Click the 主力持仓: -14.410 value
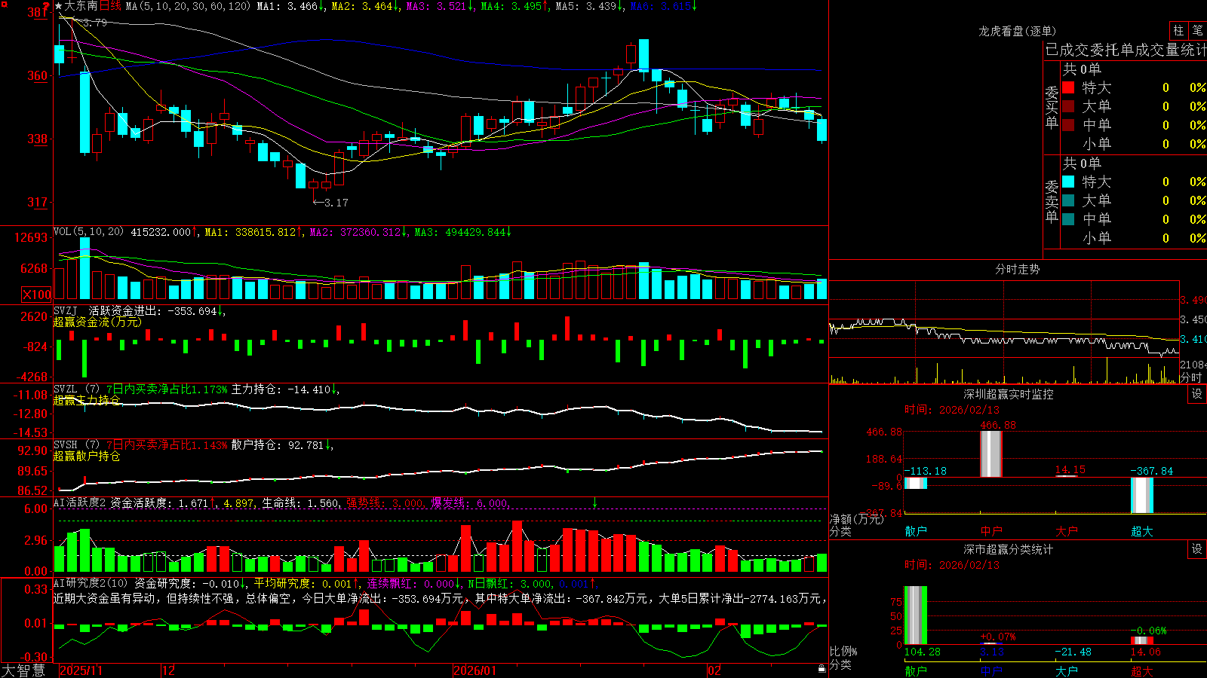 [x=285, y=389]
